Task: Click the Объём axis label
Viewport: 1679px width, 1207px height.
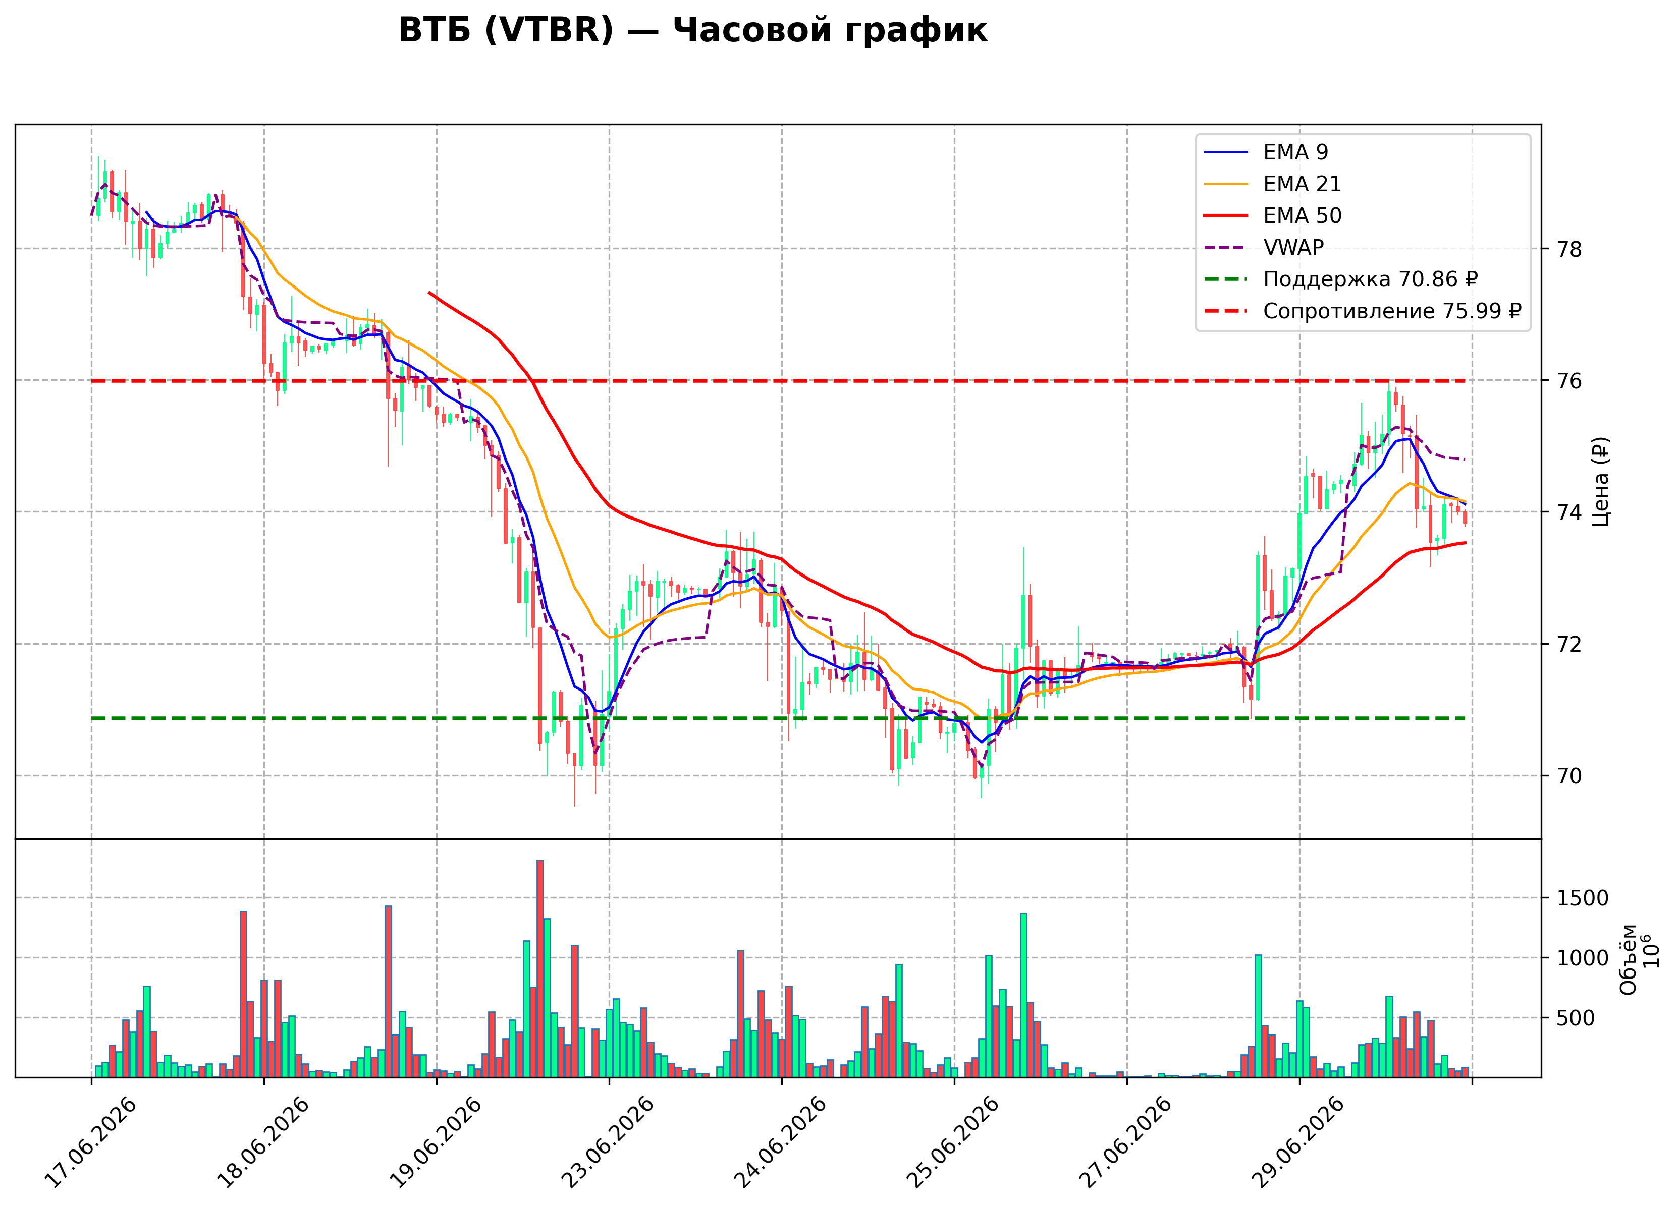Action: tap(1628, 960)
